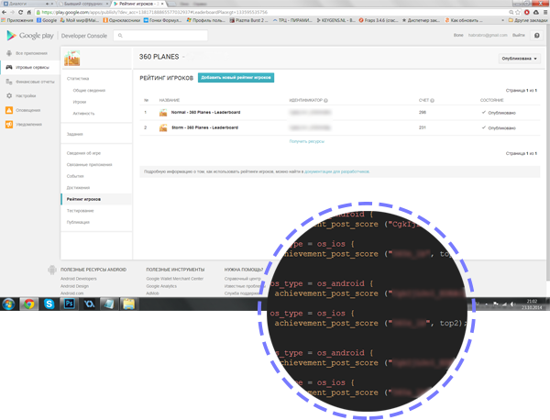Click the help icon next to Счет column
550x420 pixels.
coord(432,101)
